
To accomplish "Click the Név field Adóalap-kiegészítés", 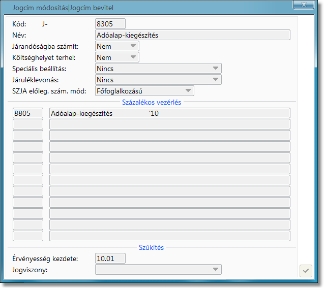I will 193,35.
